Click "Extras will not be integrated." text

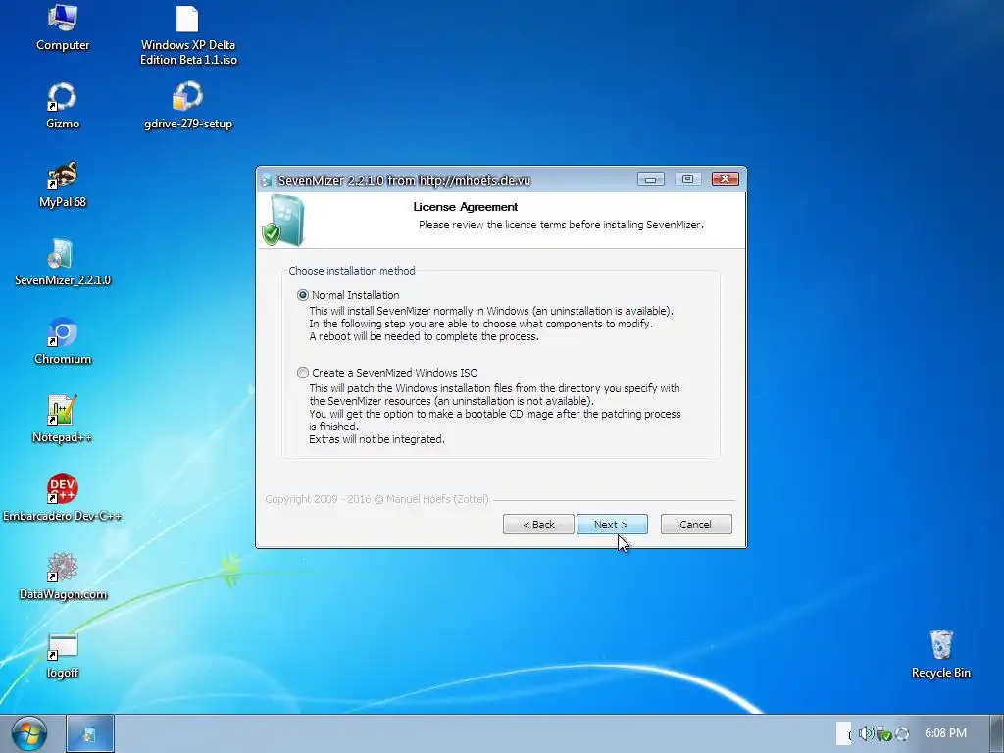coord(376,439)
